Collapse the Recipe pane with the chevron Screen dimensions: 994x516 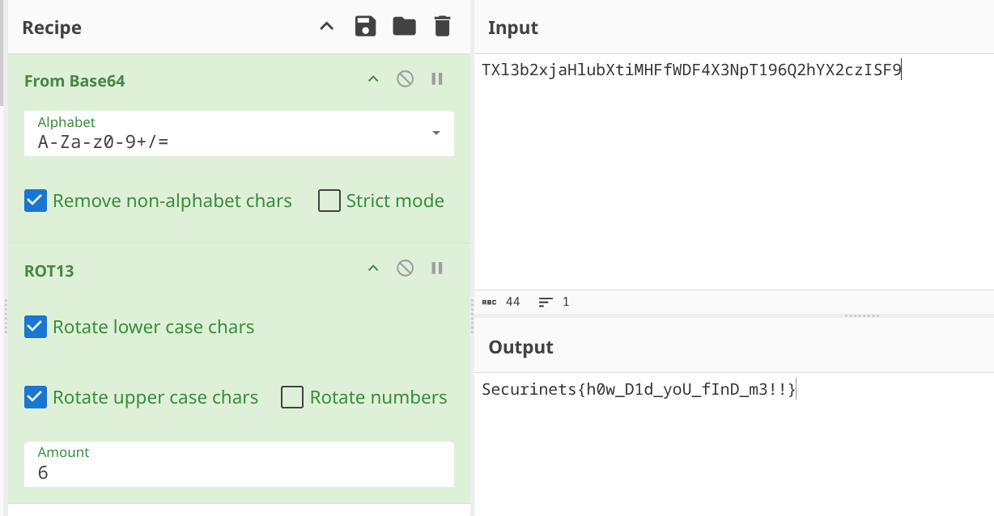coord(326,27)
